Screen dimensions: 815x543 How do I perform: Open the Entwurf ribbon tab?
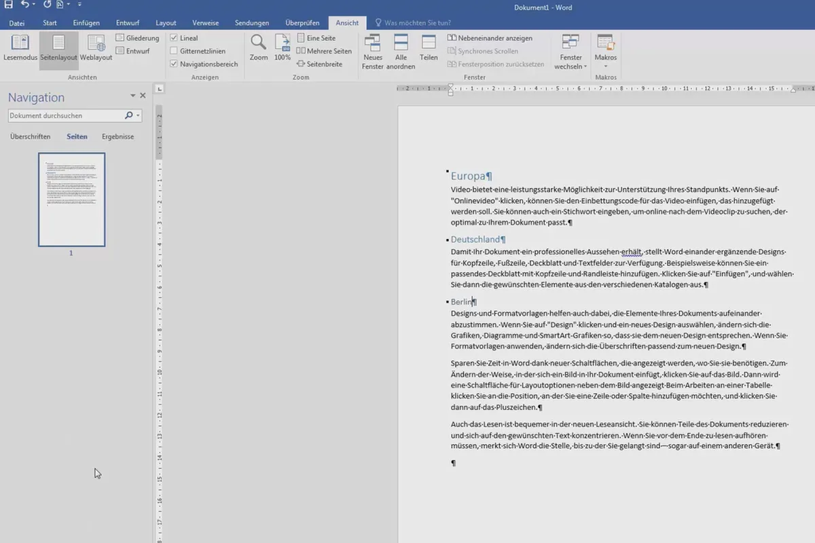tap(128, 22)
